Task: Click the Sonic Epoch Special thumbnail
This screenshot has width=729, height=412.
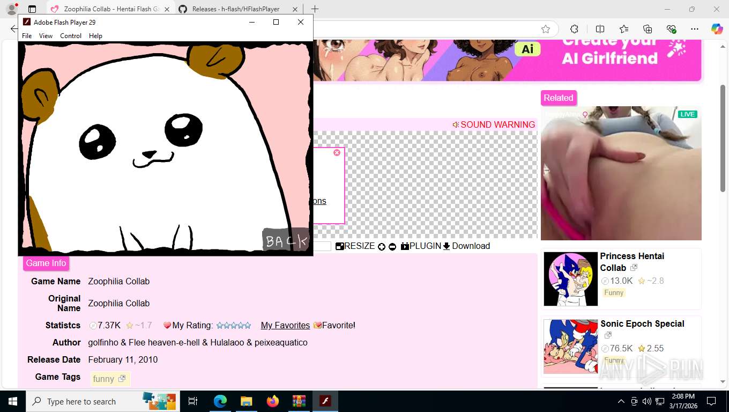Action: (570, 347)
